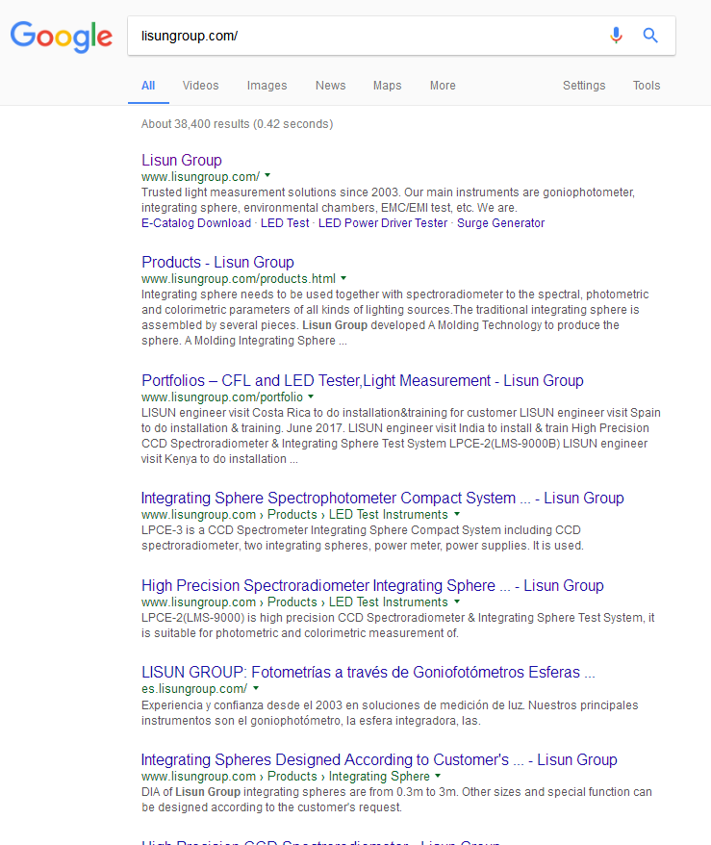Click the es.lisungroup.com/ URL text
This screenshot has height=845, width=711.
194,689
